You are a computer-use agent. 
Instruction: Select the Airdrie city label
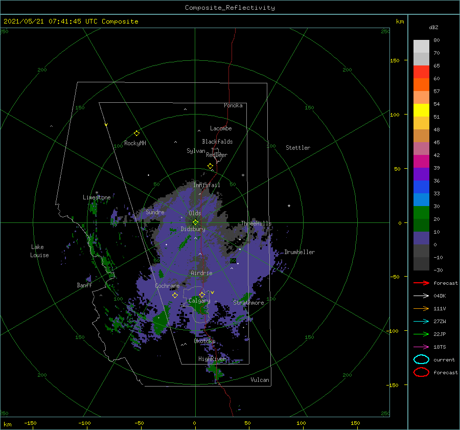point(201,273)
